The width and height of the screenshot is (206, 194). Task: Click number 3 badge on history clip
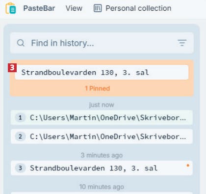(x=20, y=168)
